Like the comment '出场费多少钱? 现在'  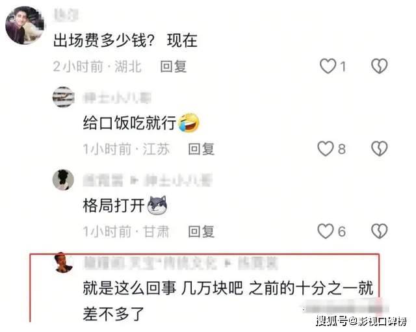[x=328, y=66]
